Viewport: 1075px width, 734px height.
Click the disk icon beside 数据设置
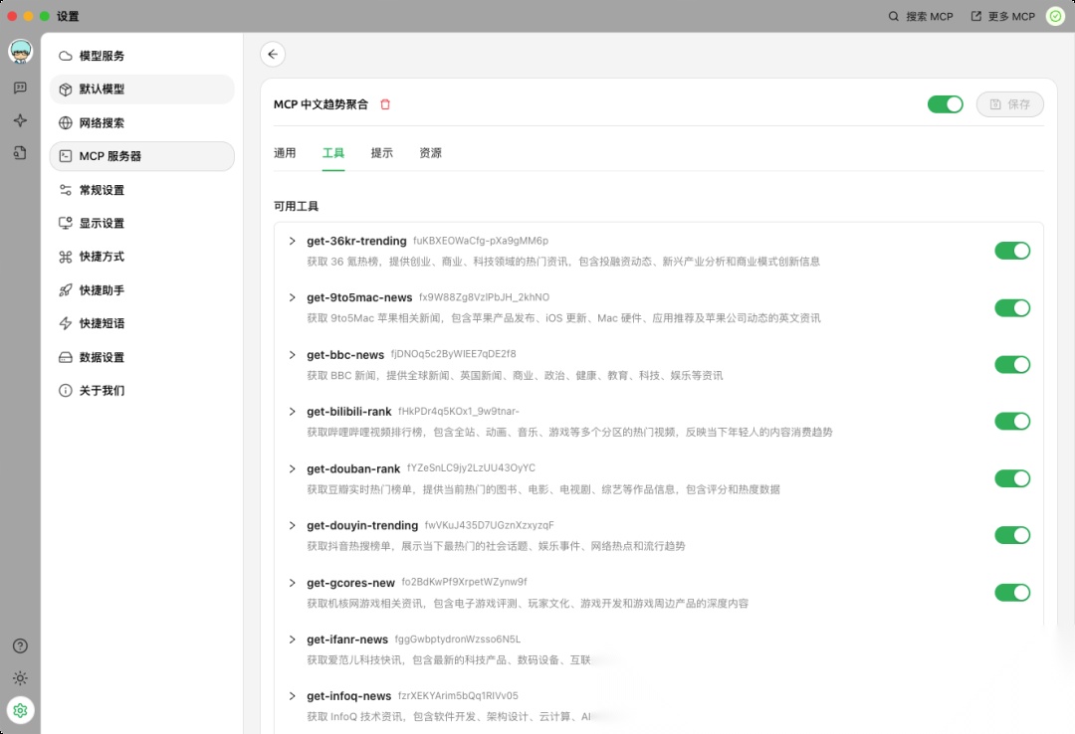[65, 357]
